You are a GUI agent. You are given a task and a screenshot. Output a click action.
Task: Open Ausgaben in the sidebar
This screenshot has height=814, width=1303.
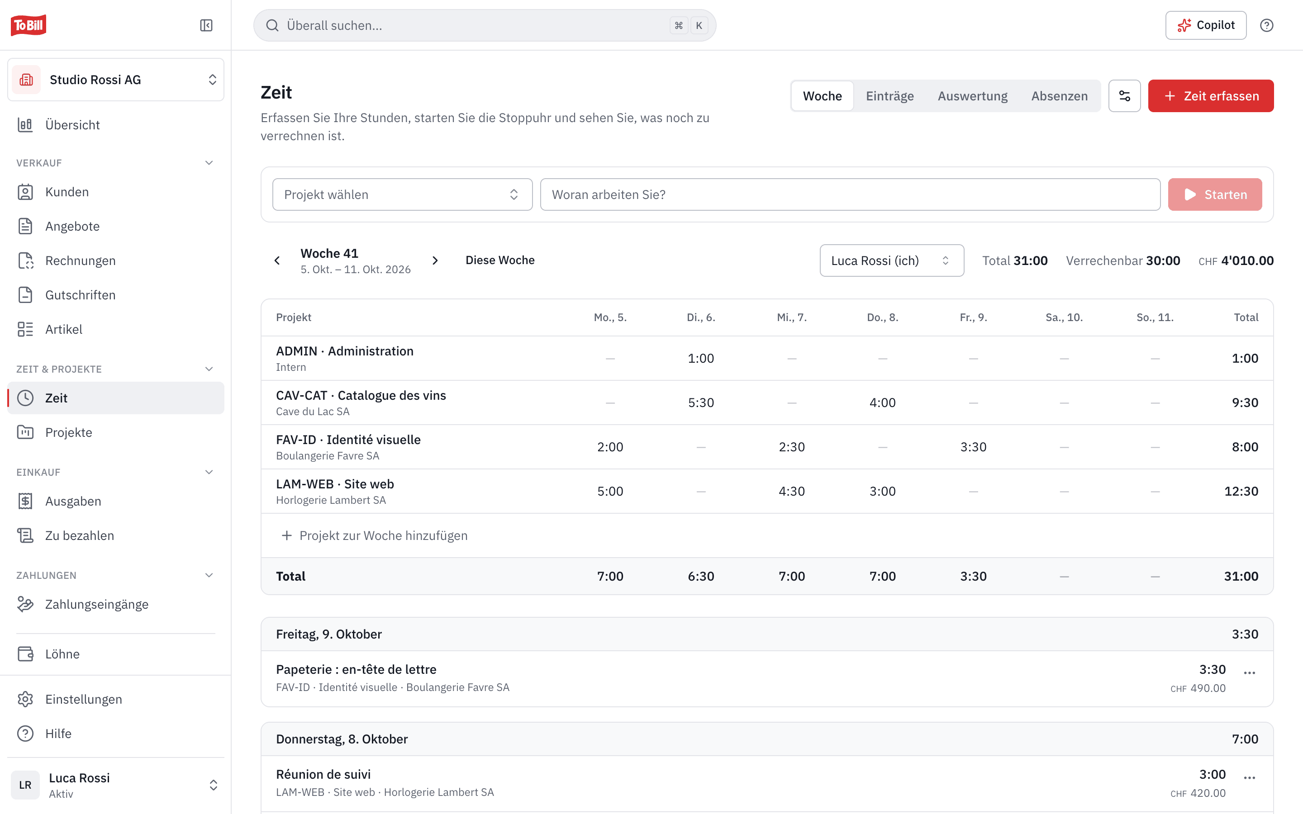(x=116, y=501)
